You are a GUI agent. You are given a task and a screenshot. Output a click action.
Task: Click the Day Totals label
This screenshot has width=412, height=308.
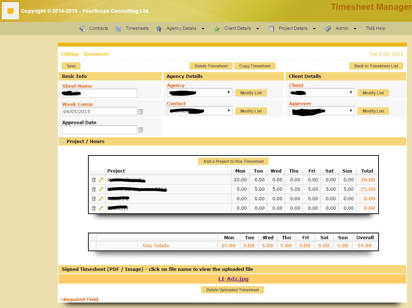(x=156, y=246)
